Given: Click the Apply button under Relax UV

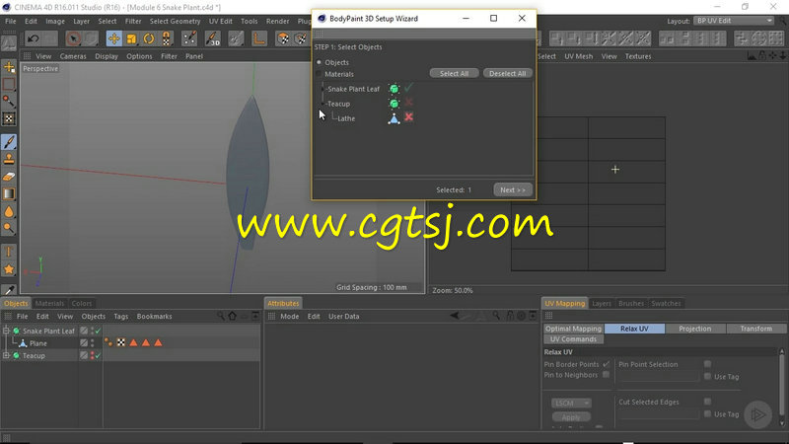Looking at the screenshot, I should (x=571, y=417).
